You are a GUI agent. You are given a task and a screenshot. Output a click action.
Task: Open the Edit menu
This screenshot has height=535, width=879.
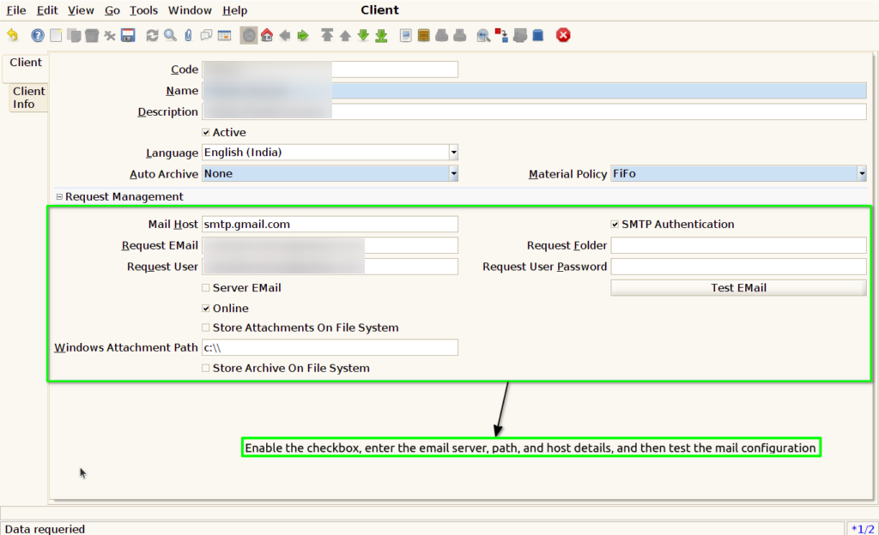[x=47, y=10]
